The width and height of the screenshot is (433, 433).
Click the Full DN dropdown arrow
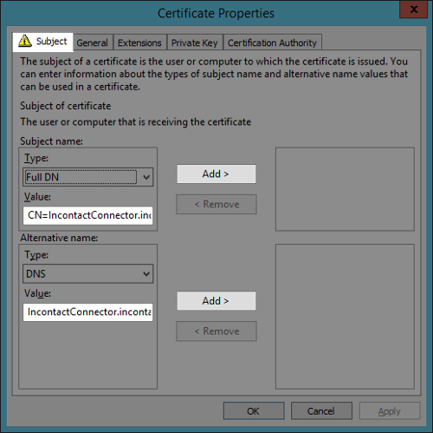[x=146, y=177]
